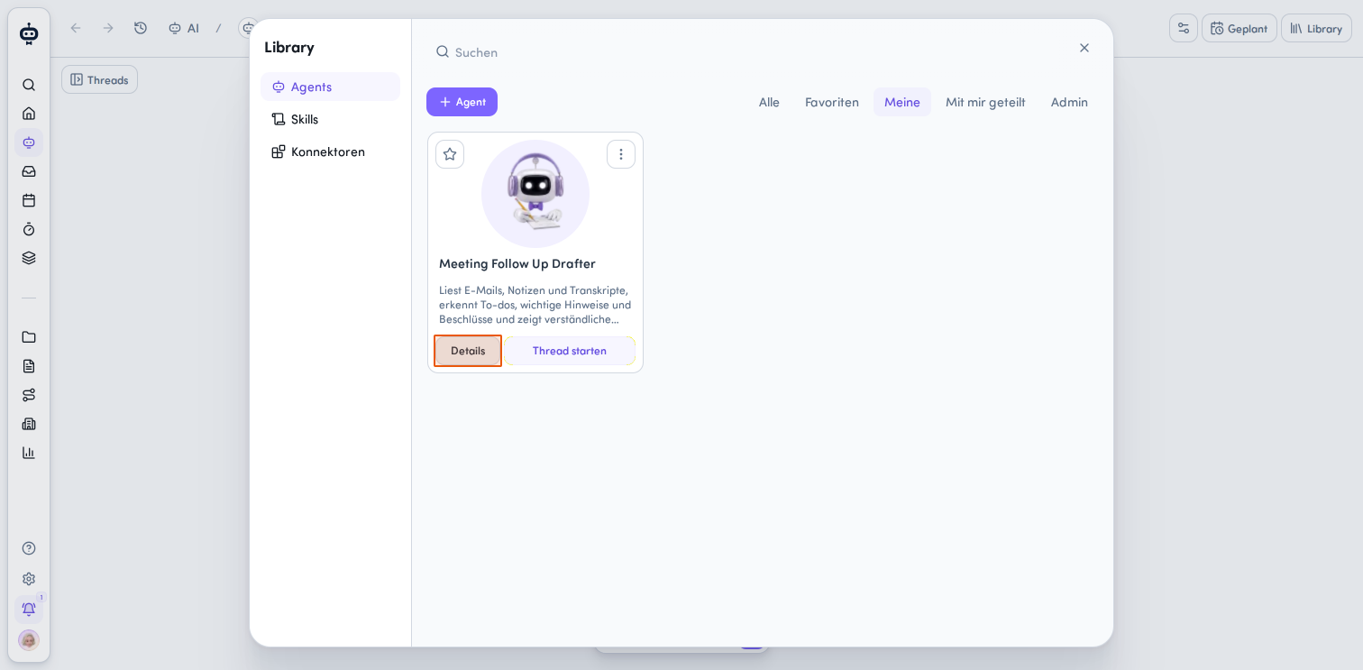Image resolution: width=1363 pixels, height=670 pixels.
Task: Open three-dot menu on agent card
Action: 621,154
